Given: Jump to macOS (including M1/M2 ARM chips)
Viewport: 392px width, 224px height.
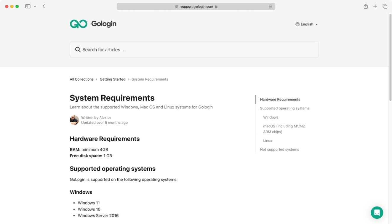Looking at the screenshot, I should 284,129.
